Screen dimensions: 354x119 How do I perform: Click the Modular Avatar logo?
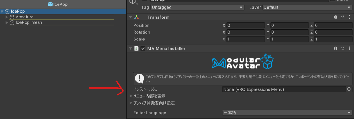coord(243,61)
